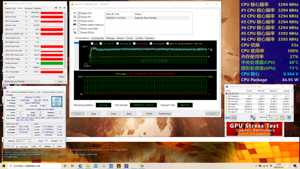
Task: Open AIDA64 Cooling Fans tab
Action: coord(97,38)
